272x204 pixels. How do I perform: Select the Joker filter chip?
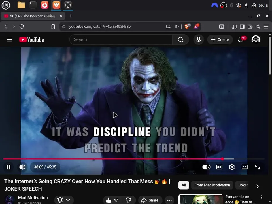pos(243,185)
